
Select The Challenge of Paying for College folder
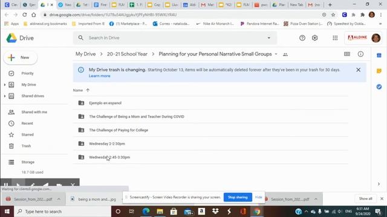point(210,130)
